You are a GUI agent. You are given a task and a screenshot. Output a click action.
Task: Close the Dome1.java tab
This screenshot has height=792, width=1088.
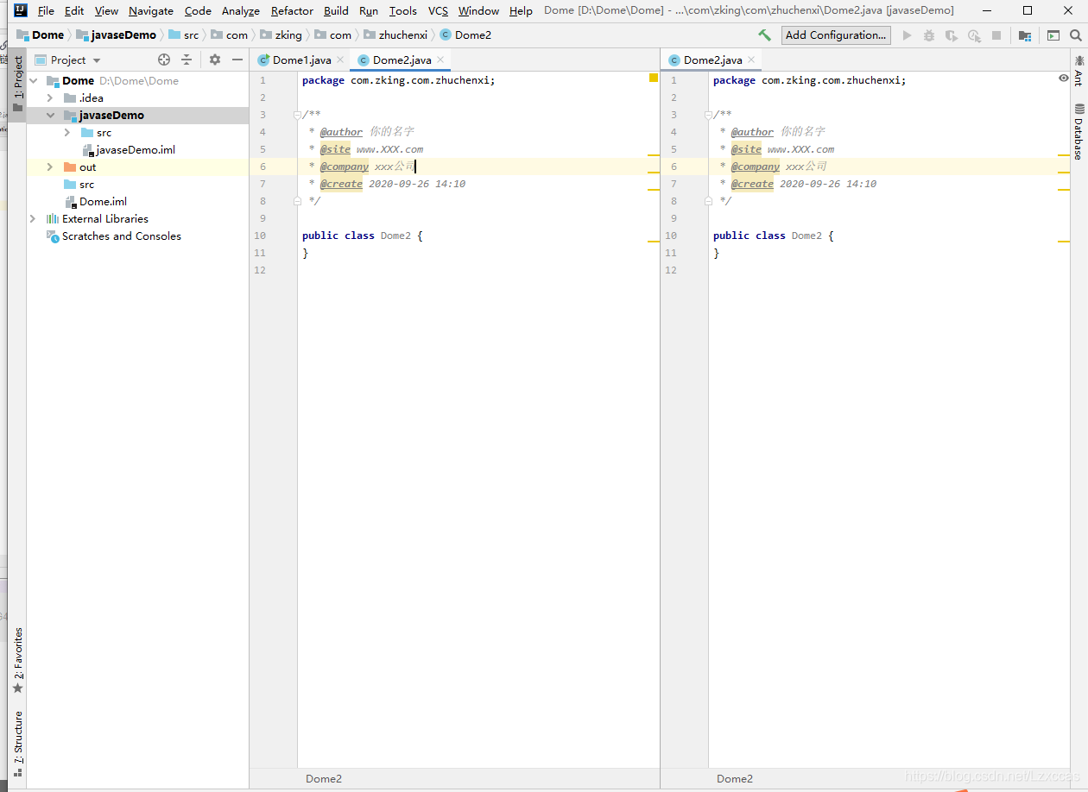tap(340, 60)
